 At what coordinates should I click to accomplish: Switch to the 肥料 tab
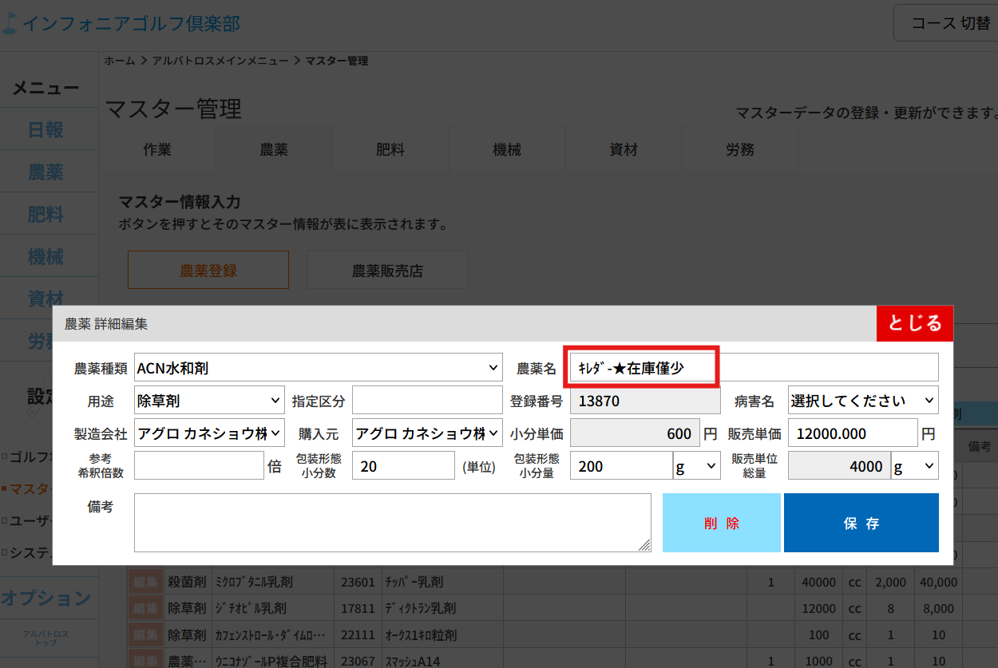coord(390,149)
